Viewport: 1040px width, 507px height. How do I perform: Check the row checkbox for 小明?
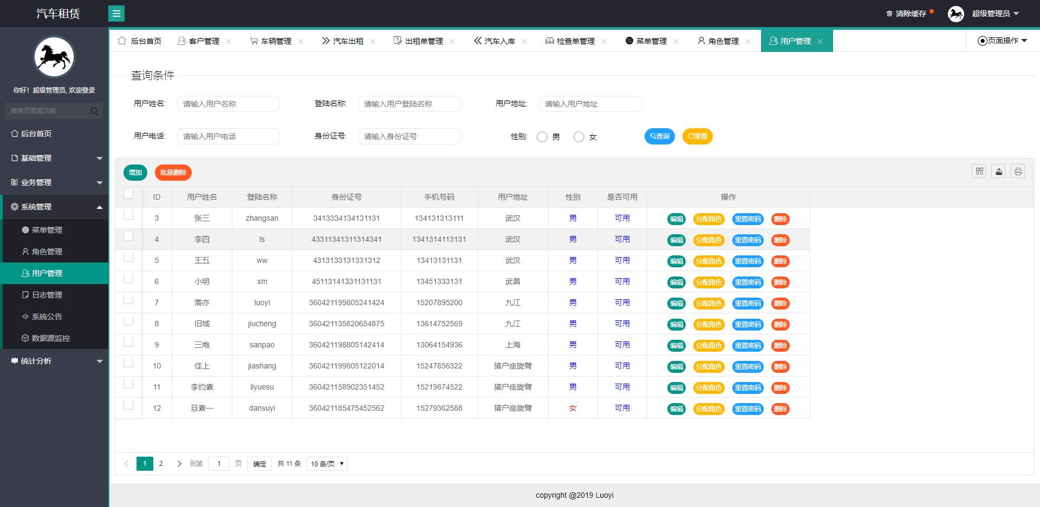pos(128,278)
